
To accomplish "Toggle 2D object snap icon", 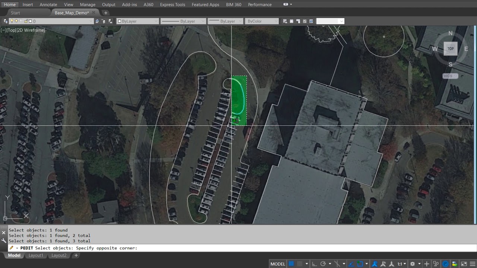I will click(x=360, y=264).
